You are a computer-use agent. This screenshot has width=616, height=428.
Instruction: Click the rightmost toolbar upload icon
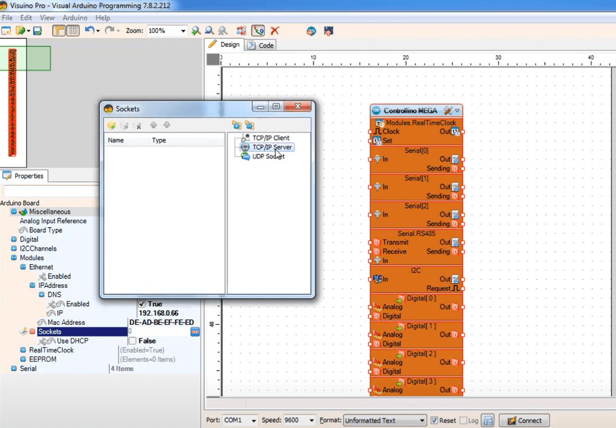point(329,31)
